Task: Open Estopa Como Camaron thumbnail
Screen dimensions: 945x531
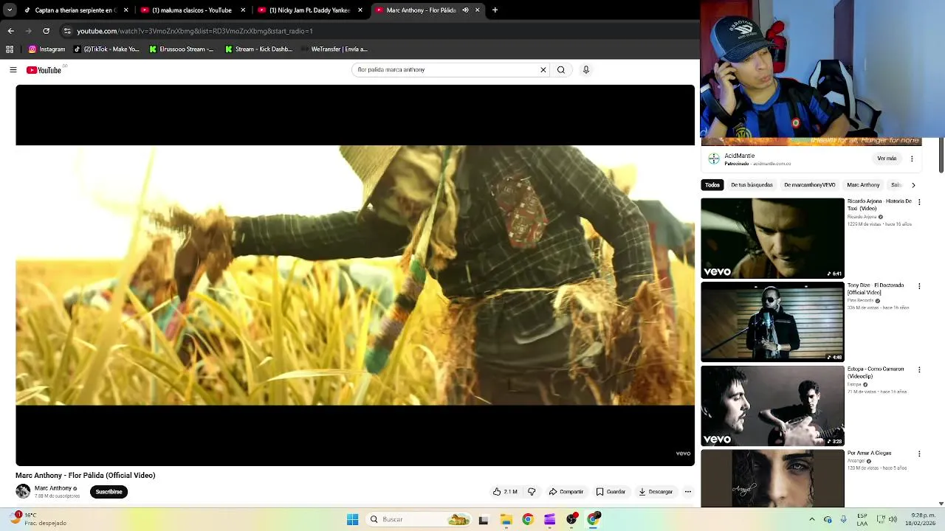Action: [x=772, y=406]
